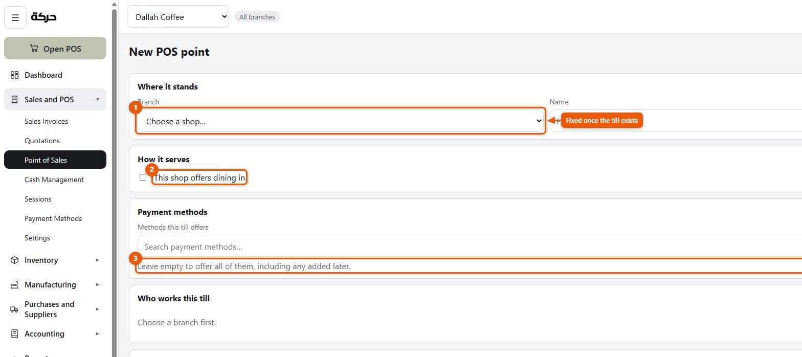Click the Purchases and Suppliers truck icon
The image size is (802, 357).
14,309
